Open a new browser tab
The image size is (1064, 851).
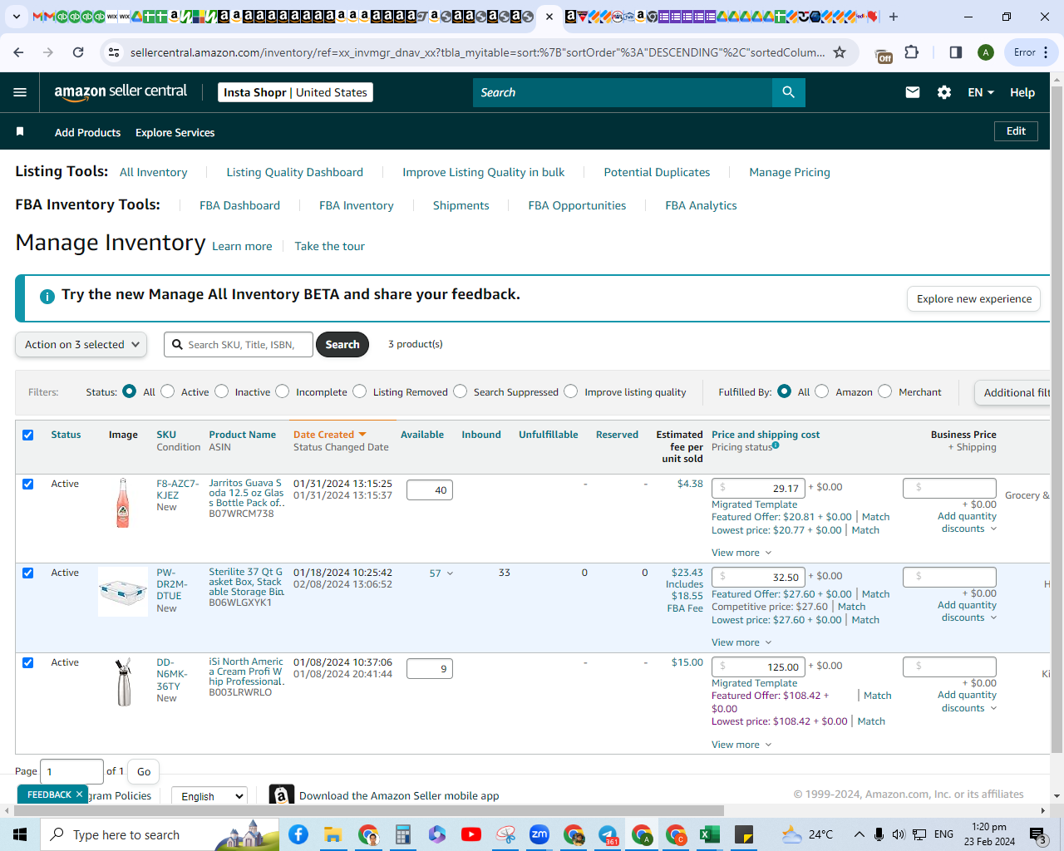click(x=894, y=17)
